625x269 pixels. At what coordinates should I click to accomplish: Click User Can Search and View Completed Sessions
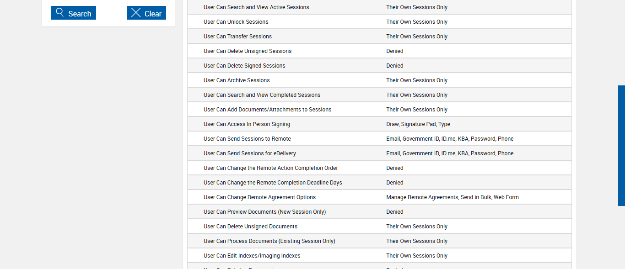(x=262, y=95)
